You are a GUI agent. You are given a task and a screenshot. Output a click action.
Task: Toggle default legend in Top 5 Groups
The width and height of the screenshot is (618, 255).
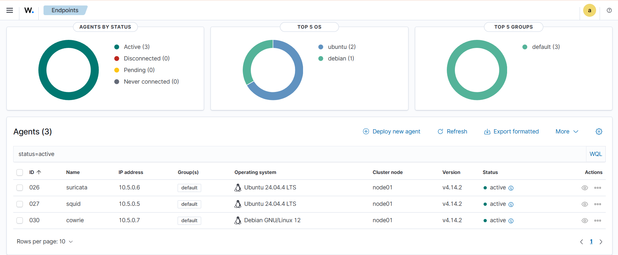click(x=541, y=47)
